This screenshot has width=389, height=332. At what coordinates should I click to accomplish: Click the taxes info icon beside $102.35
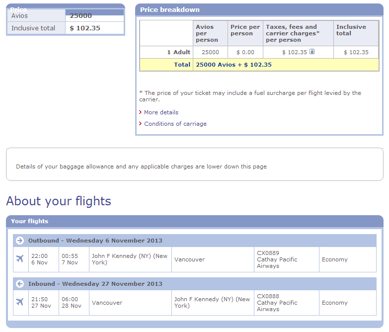(312, 52)
